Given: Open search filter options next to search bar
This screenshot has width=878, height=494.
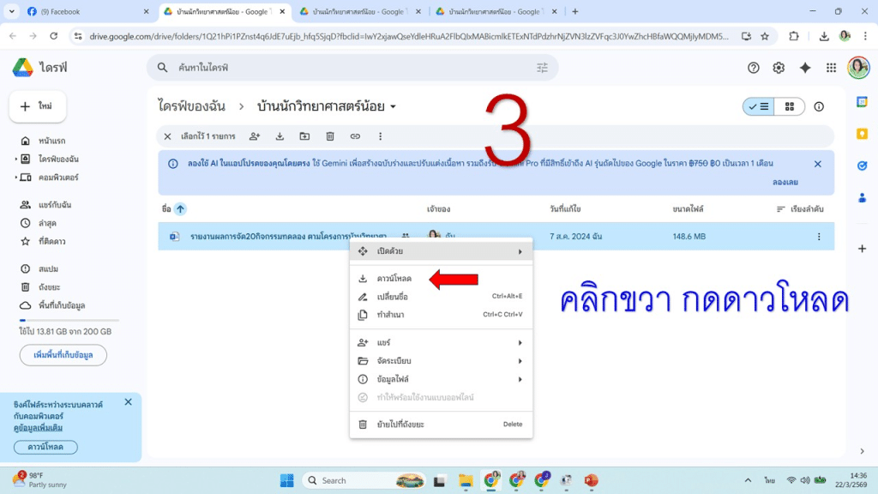Looking at the screenshot, I should click(x=542, y=67).
